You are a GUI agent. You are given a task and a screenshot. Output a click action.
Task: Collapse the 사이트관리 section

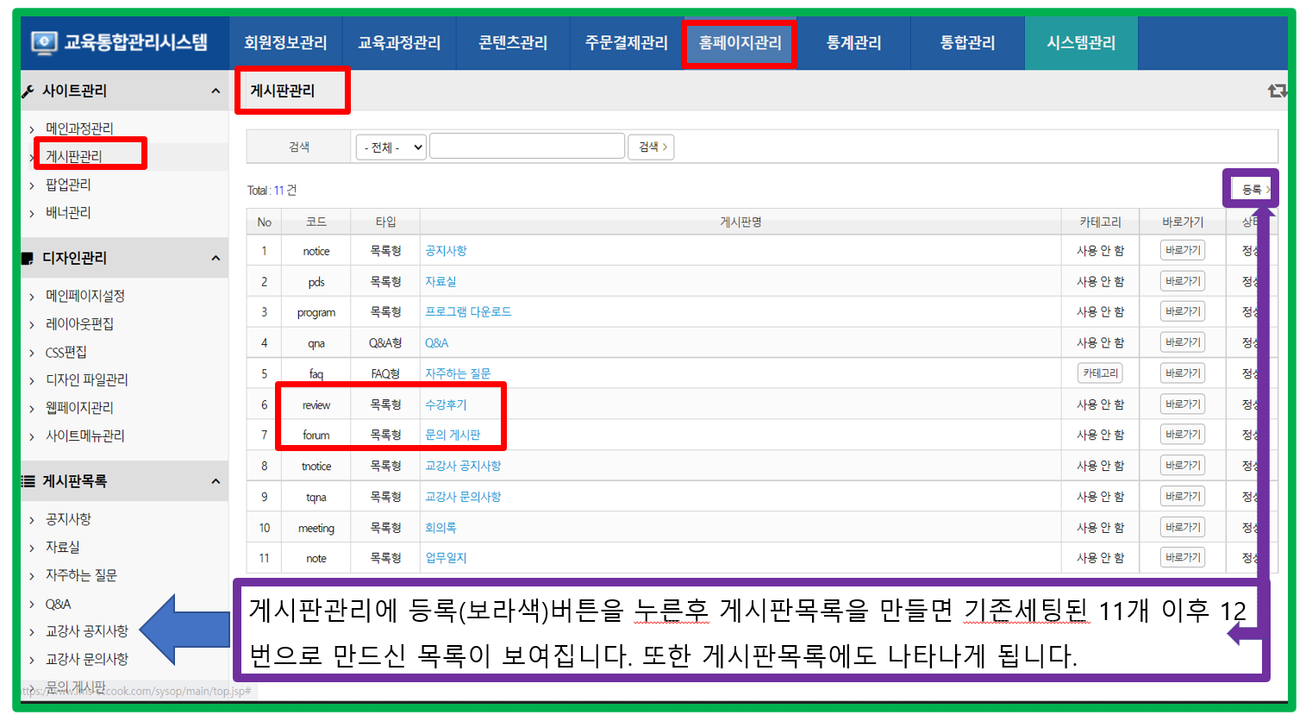point(216,91)
